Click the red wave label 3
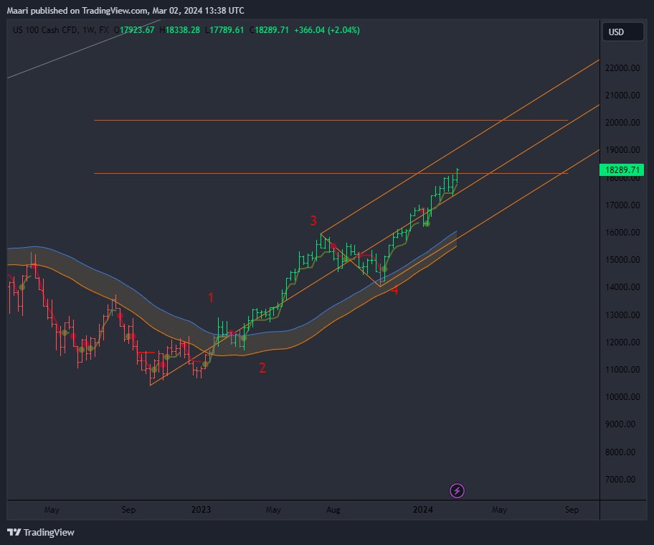Viewport: 654px width, 545px height. (313, 220)
